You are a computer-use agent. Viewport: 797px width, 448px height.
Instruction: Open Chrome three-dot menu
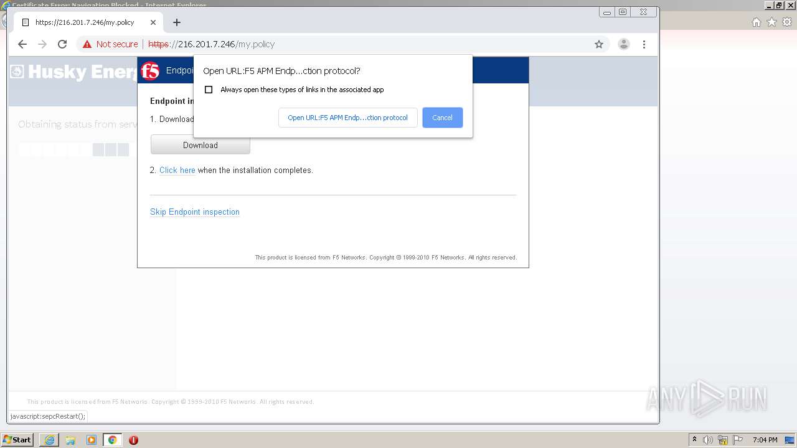(x=644, y=44)
